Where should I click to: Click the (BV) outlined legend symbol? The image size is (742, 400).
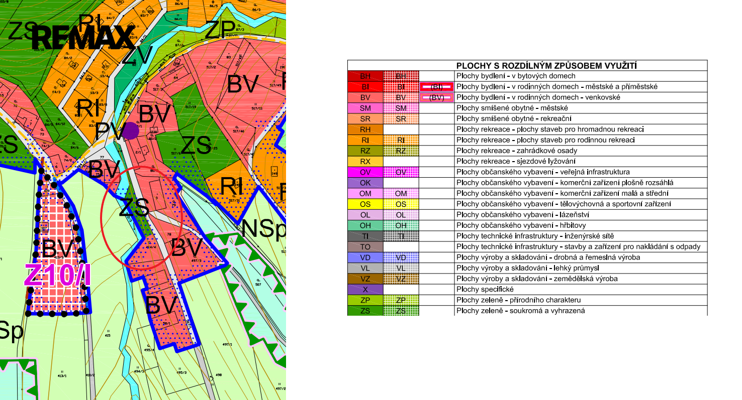(436, 97)
